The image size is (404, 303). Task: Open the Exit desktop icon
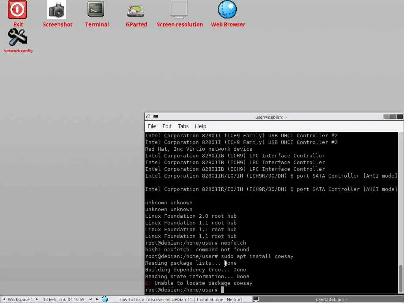17,10
